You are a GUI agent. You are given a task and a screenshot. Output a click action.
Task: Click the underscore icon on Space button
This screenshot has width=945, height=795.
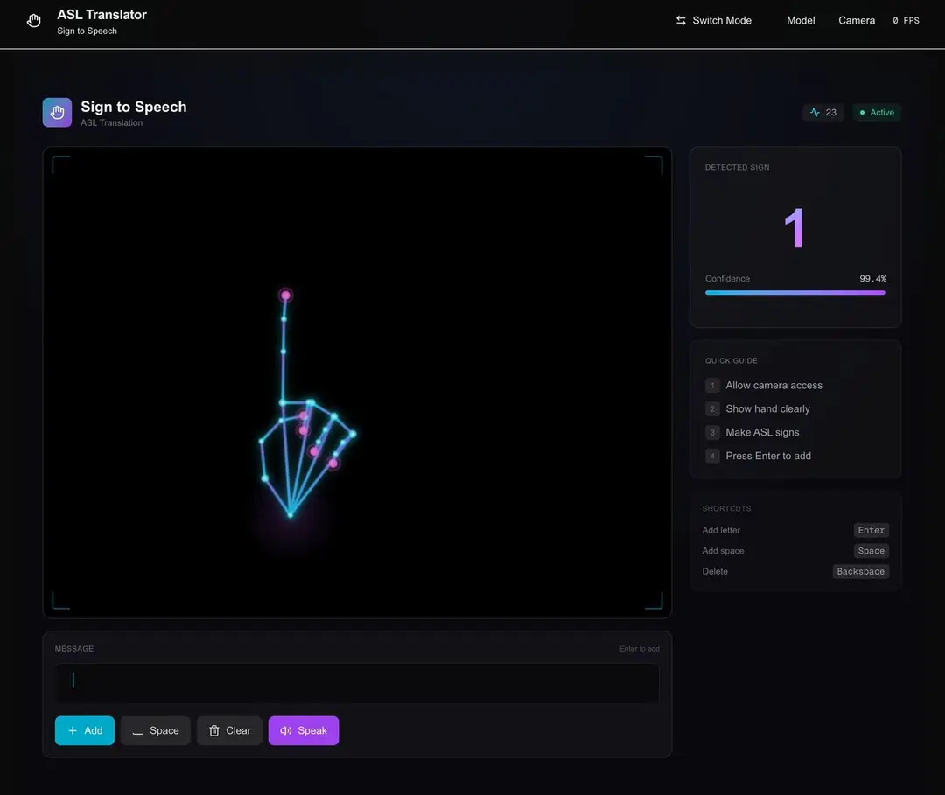coord(138,732)
